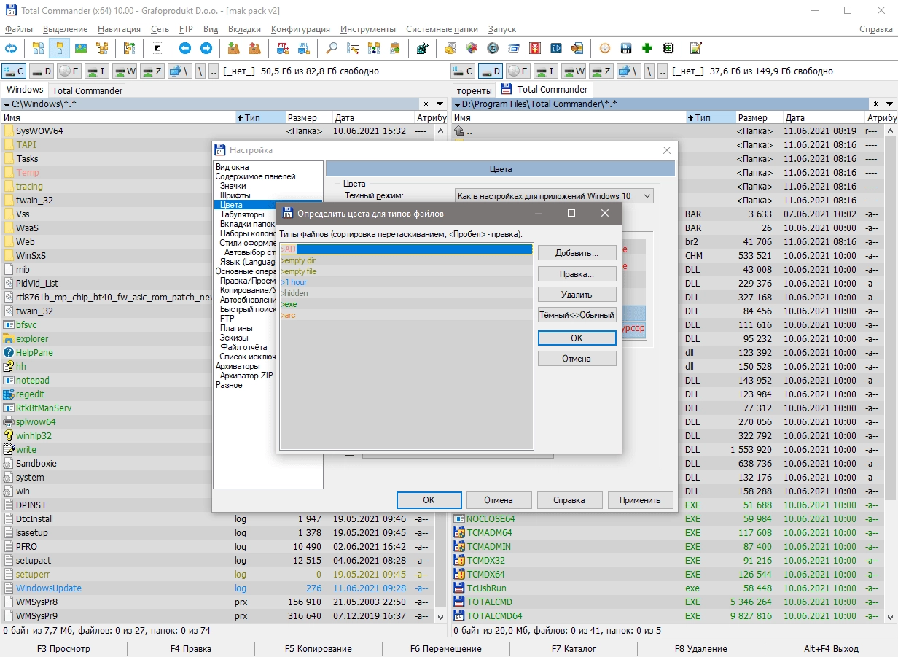Click the red downward-arrow icon in toolbar

click(535, 48)
